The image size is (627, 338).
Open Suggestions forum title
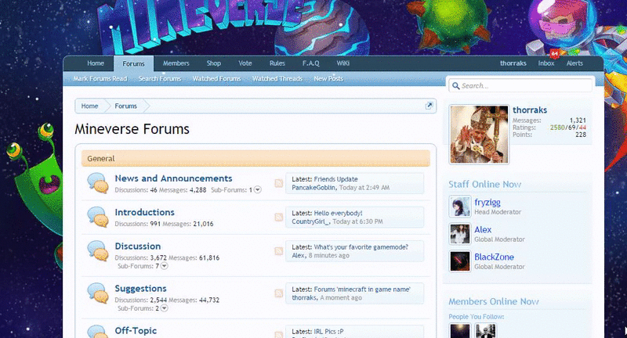coord(141,289)
